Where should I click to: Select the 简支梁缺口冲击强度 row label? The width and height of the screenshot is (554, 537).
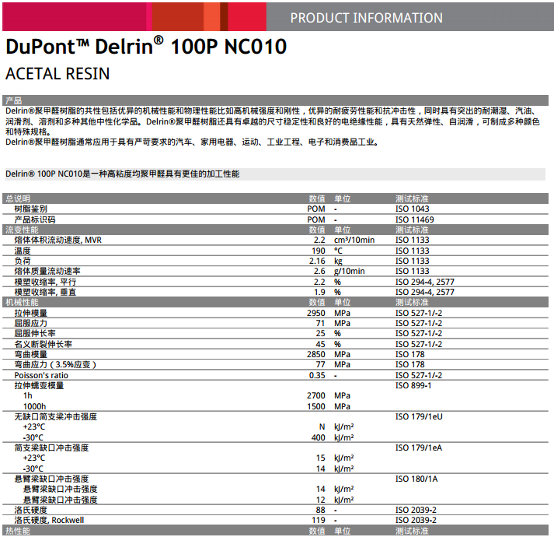51,447
